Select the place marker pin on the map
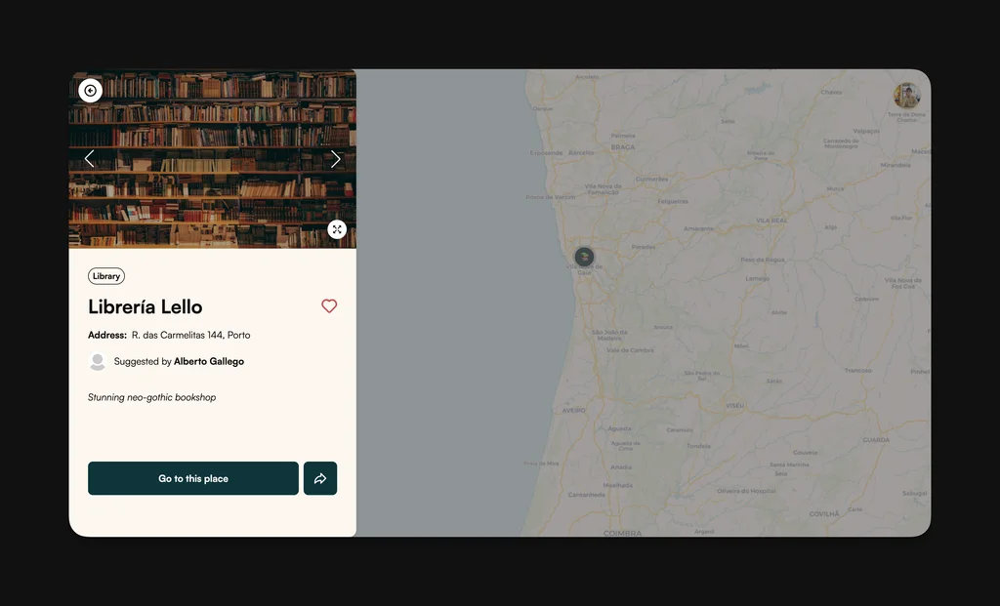 [x=584, y=257]
